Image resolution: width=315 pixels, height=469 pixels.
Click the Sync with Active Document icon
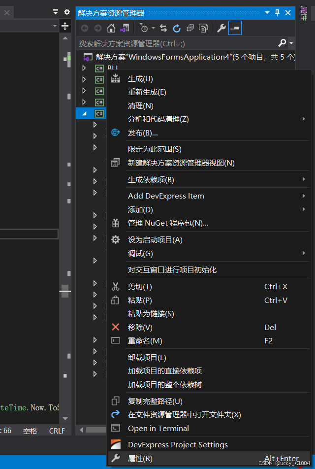[x=163, y=28]
